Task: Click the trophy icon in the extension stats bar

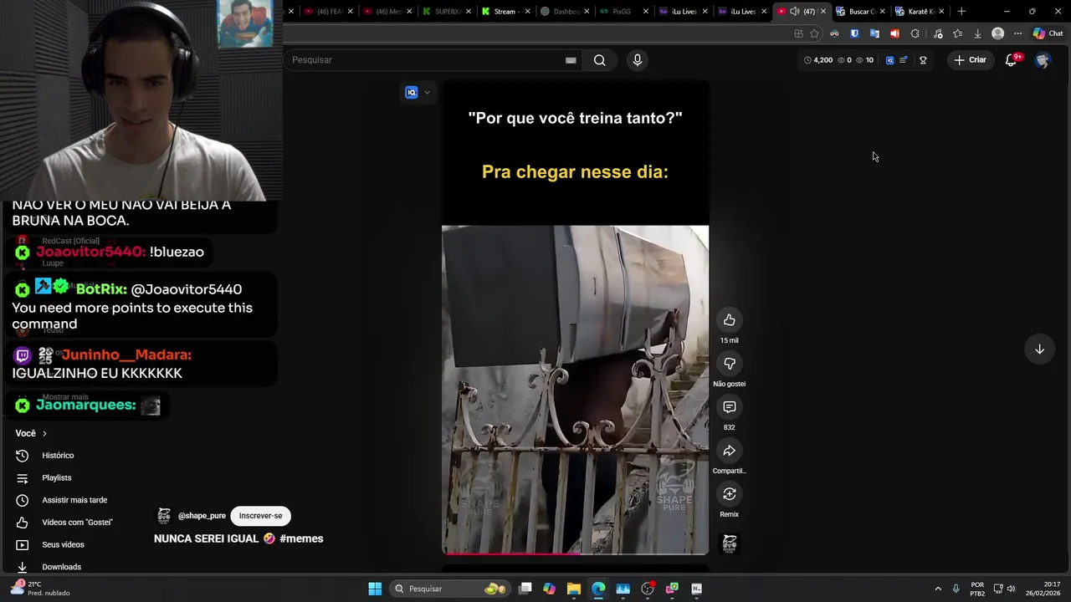Action: (923, 60)
